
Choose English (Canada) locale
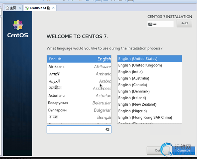pos(149,85)
